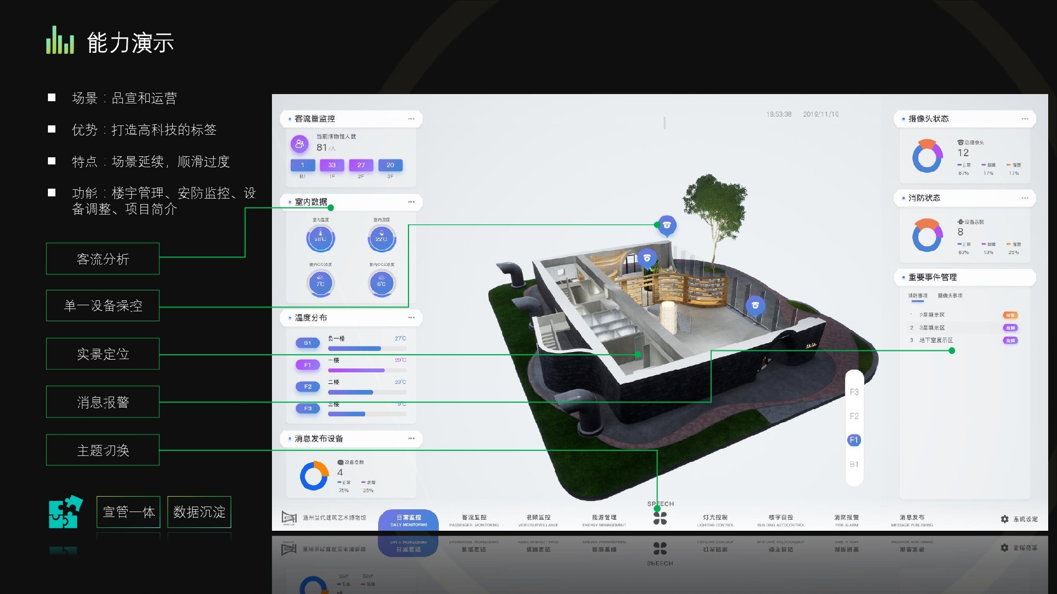Open the 客流监控 passenger monitoring tab

coord(474,520)
